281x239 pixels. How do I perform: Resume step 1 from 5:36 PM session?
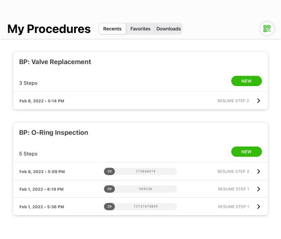(x=233, y=206)
